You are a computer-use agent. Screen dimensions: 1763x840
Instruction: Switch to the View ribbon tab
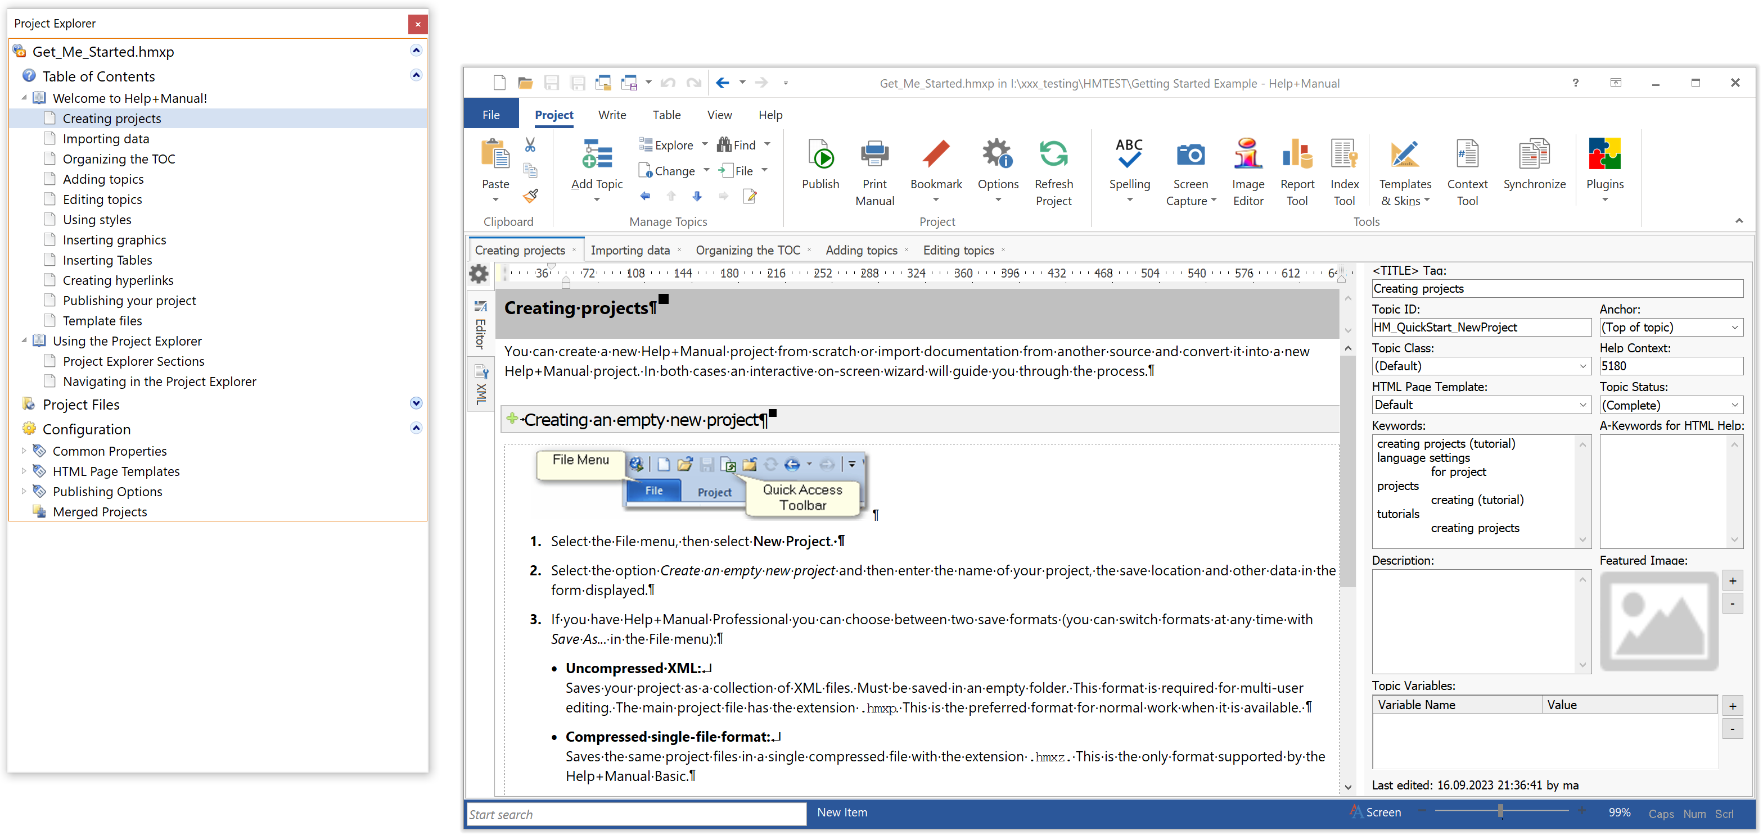click(719, 114)
